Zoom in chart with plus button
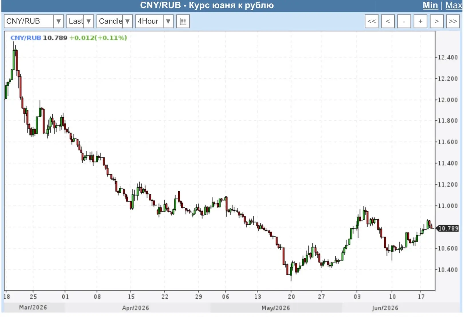The image size is (464, 317). (420, 21)
